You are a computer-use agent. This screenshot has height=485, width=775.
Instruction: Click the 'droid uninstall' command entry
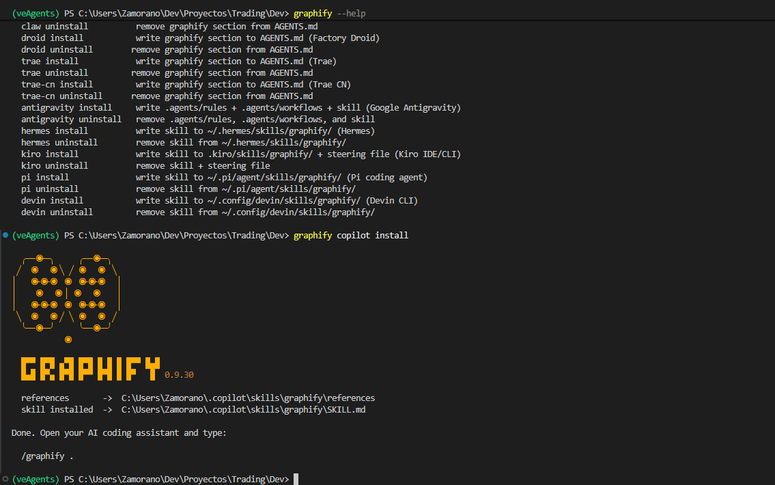(x=57, y=49)
